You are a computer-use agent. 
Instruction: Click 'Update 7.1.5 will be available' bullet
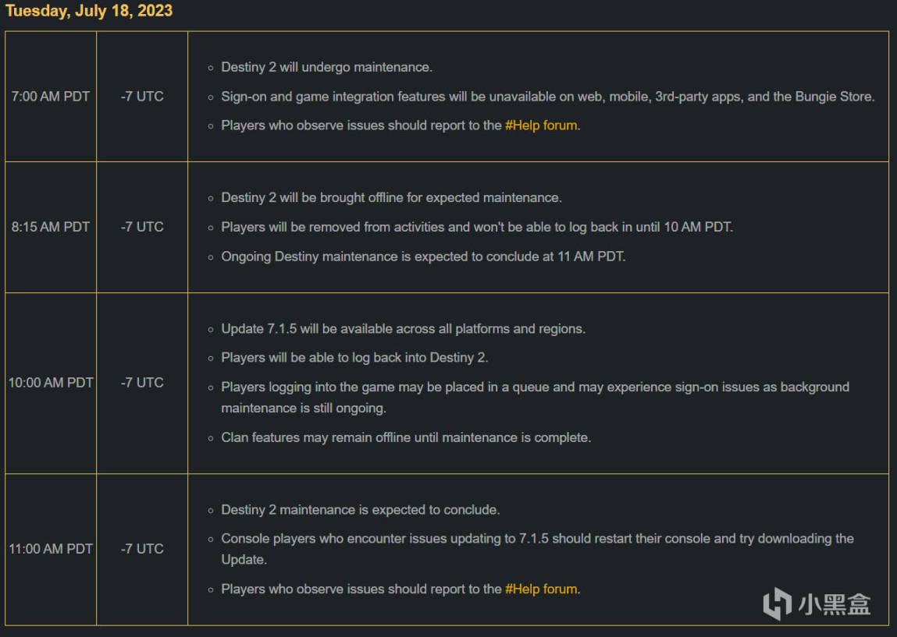(x=404, y=328)
